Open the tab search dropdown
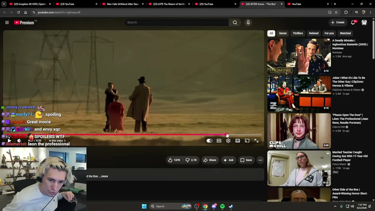The image size is (375, 211). tap(4, 4)
